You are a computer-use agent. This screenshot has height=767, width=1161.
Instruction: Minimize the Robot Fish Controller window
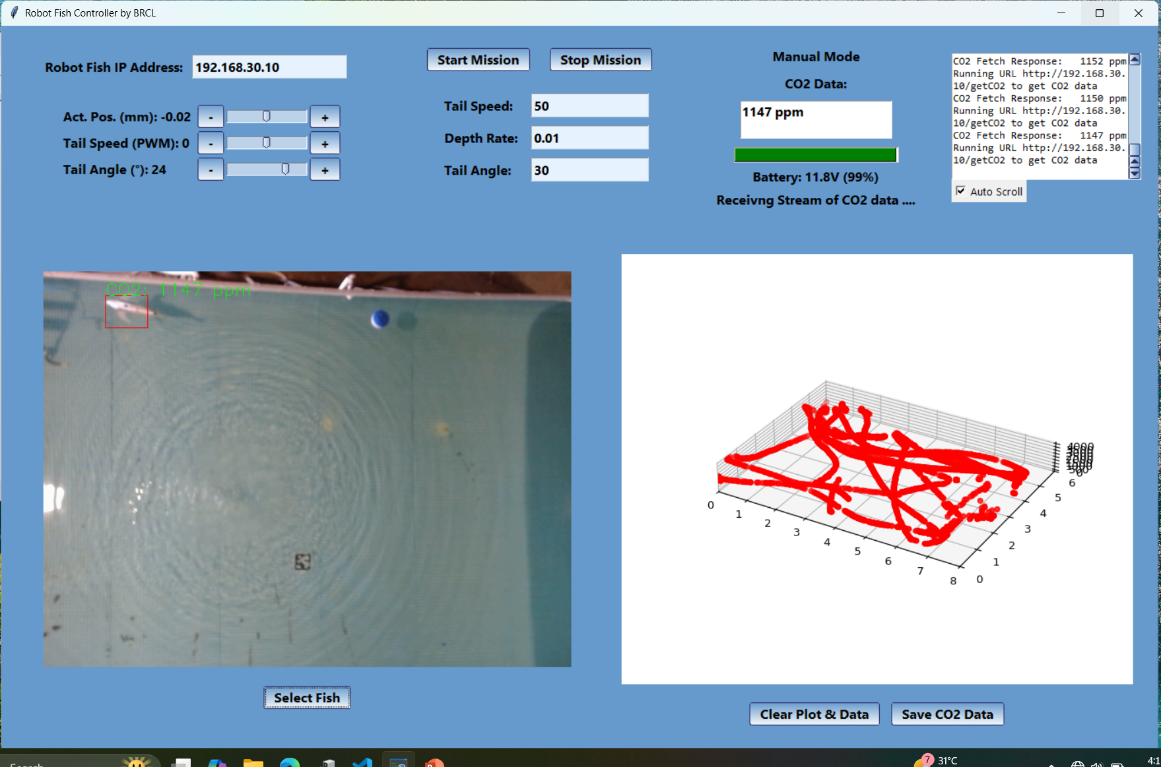(x=1061, y=13)
